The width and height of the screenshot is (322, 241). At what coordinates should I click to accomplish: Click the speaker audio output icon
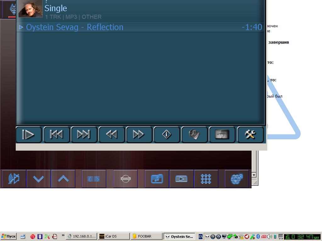pos(194,135)
